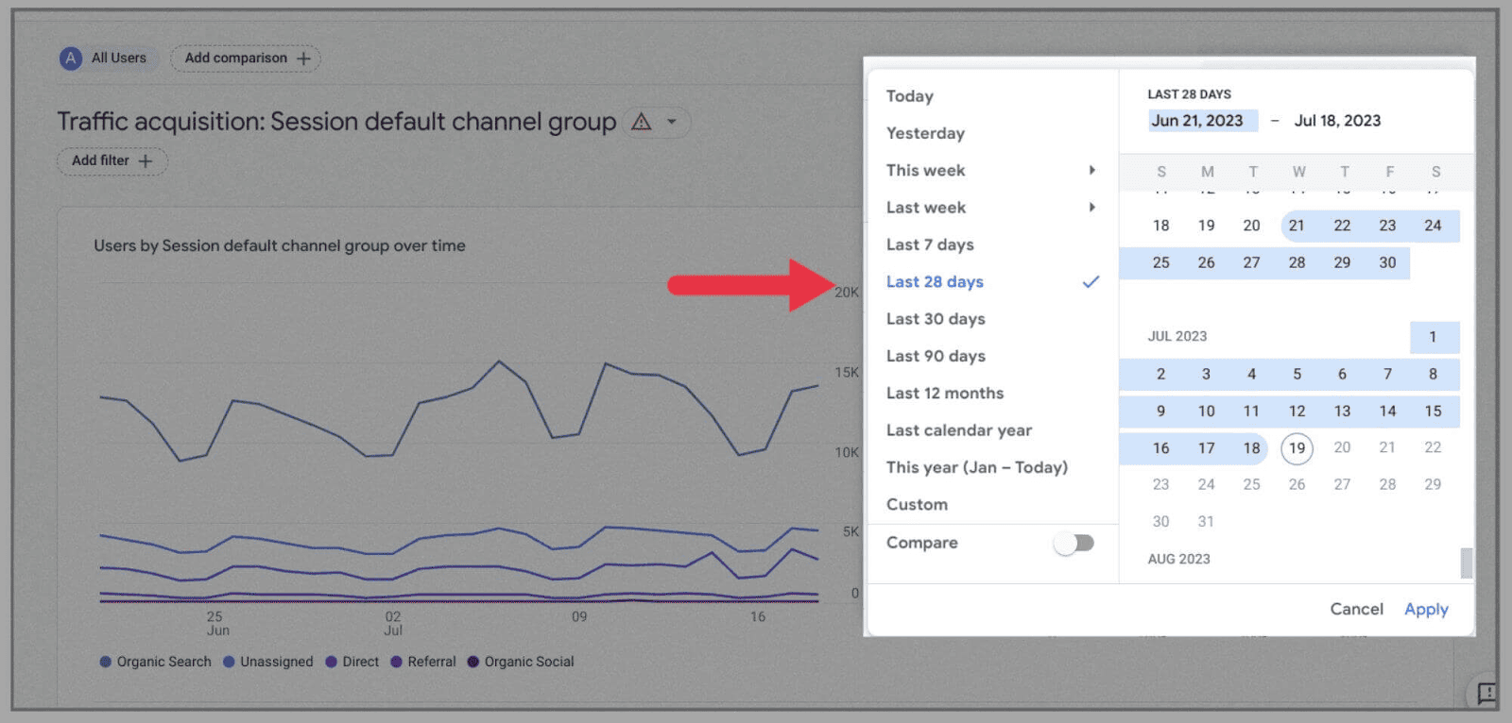Click the Organic Search legend dot
This screenshot has width=1512, height=723.
pos(106,662)
